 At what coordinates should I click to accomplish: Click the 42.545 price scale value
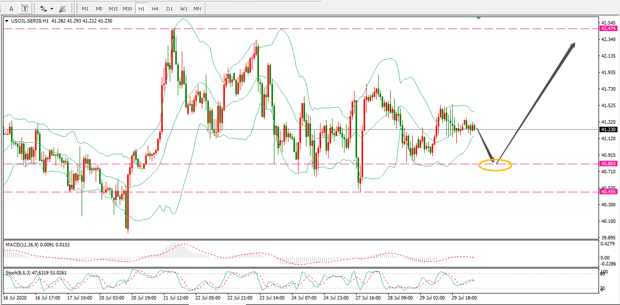[x=608, y=23]
